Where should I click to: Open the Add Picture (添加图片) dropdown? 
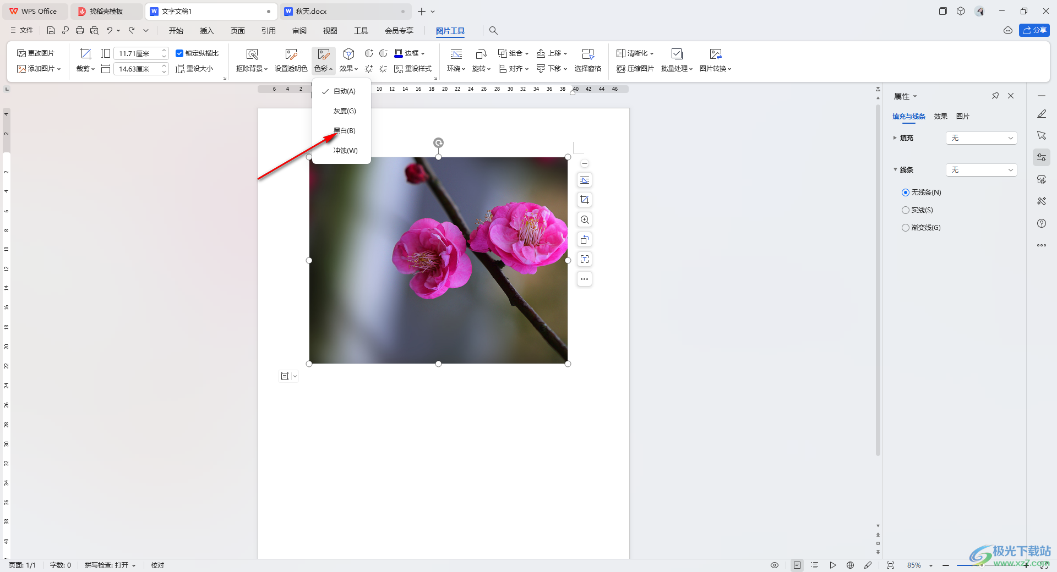pos(39,69)
